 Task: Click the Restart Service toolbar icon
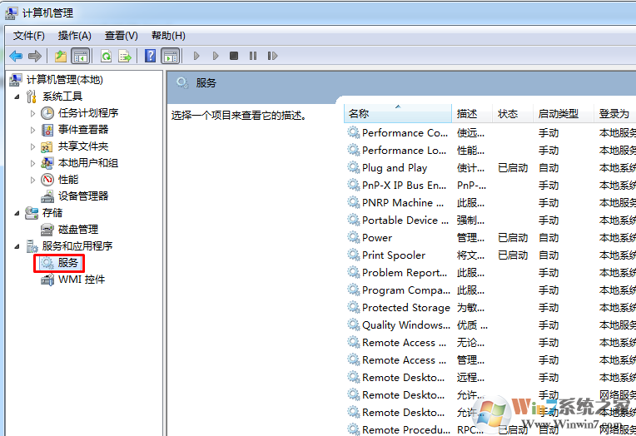(273, 56)
